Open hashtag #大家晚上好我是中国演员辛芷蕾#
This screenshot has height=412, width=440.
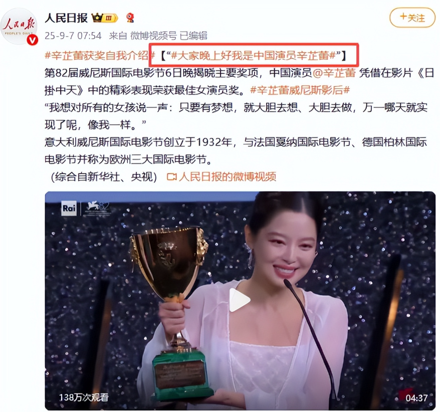coord(254,56)
